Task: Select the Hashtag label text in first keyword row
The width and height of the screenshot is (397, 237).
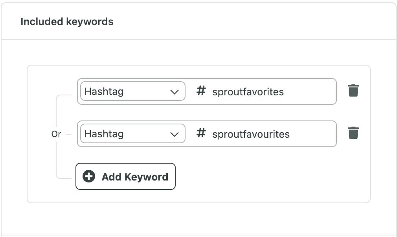Action: pyautogui.click(x=104, y=91)
